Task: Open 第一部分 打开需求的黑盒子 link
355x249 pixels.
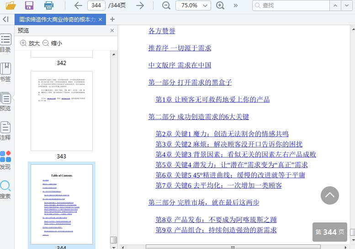Action: click(190, 82)
